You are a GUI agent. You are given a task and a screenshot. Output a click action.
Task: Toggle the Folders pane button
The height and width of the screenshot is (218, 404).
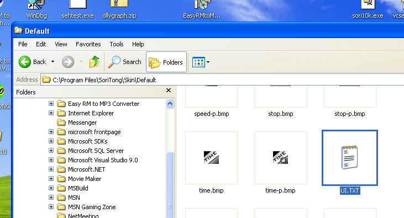pos(166,62)
